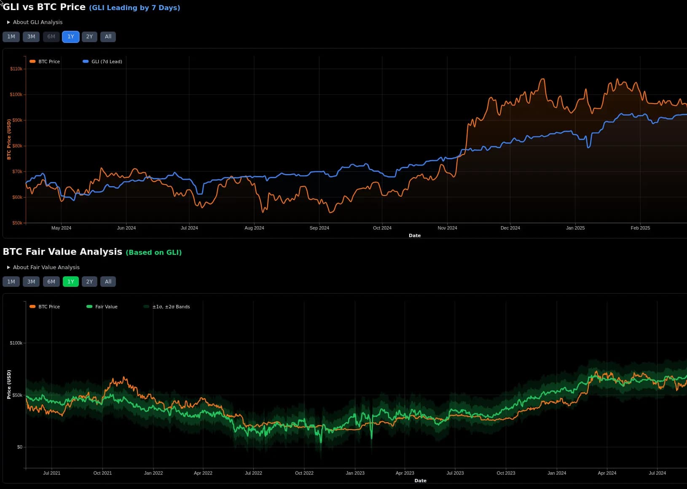Screen dimensions: 687x489
Task: Click the Oct 2023 x-axis label
Action: tap(506, 473)
